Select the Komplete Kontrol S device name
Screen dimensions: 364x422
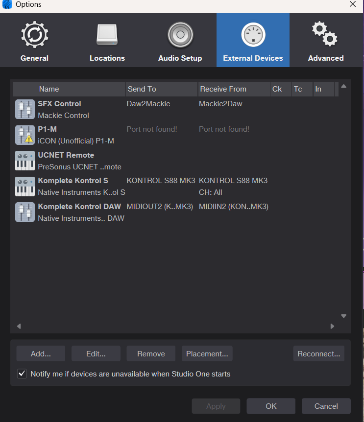click(x=73, y=181)
